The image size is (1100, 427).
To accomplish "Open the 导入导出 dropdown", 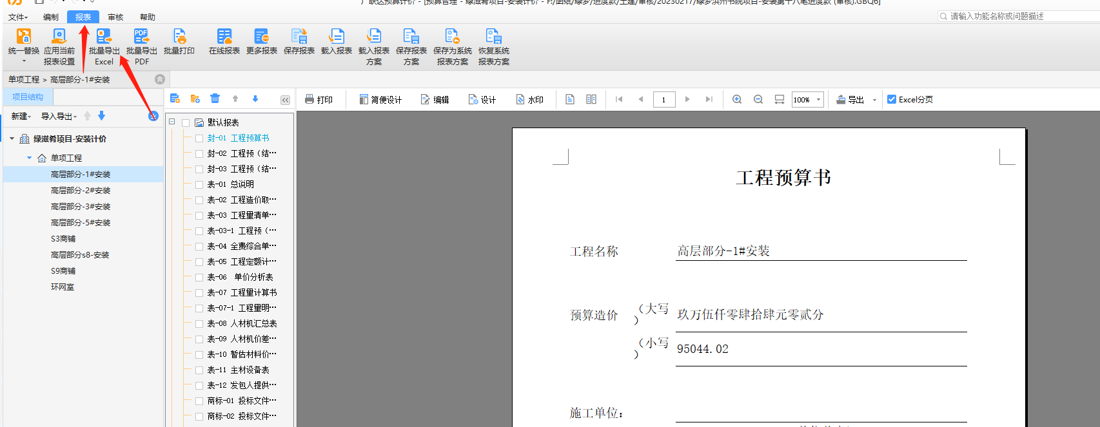I will pos(59,117).
